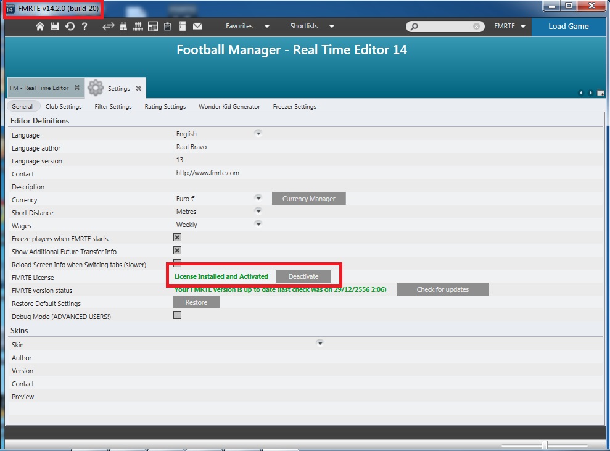
Task: Click the Language version value 13
Action: 179,160
